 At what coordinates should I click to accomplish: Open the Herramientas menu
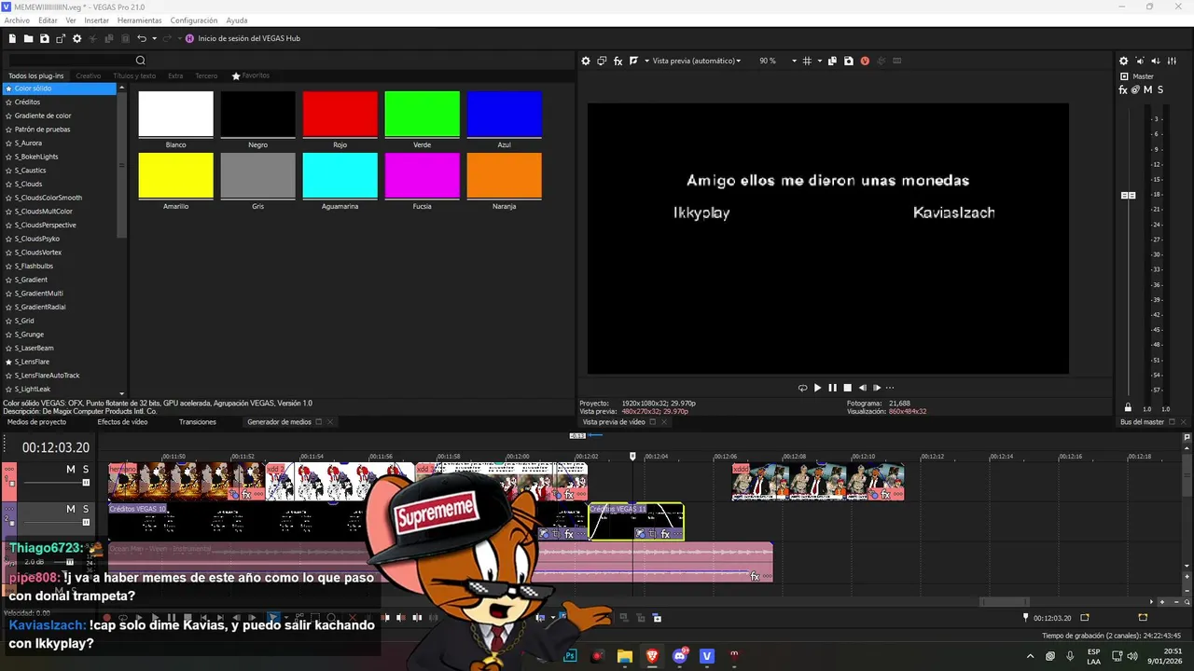point(139,20)
